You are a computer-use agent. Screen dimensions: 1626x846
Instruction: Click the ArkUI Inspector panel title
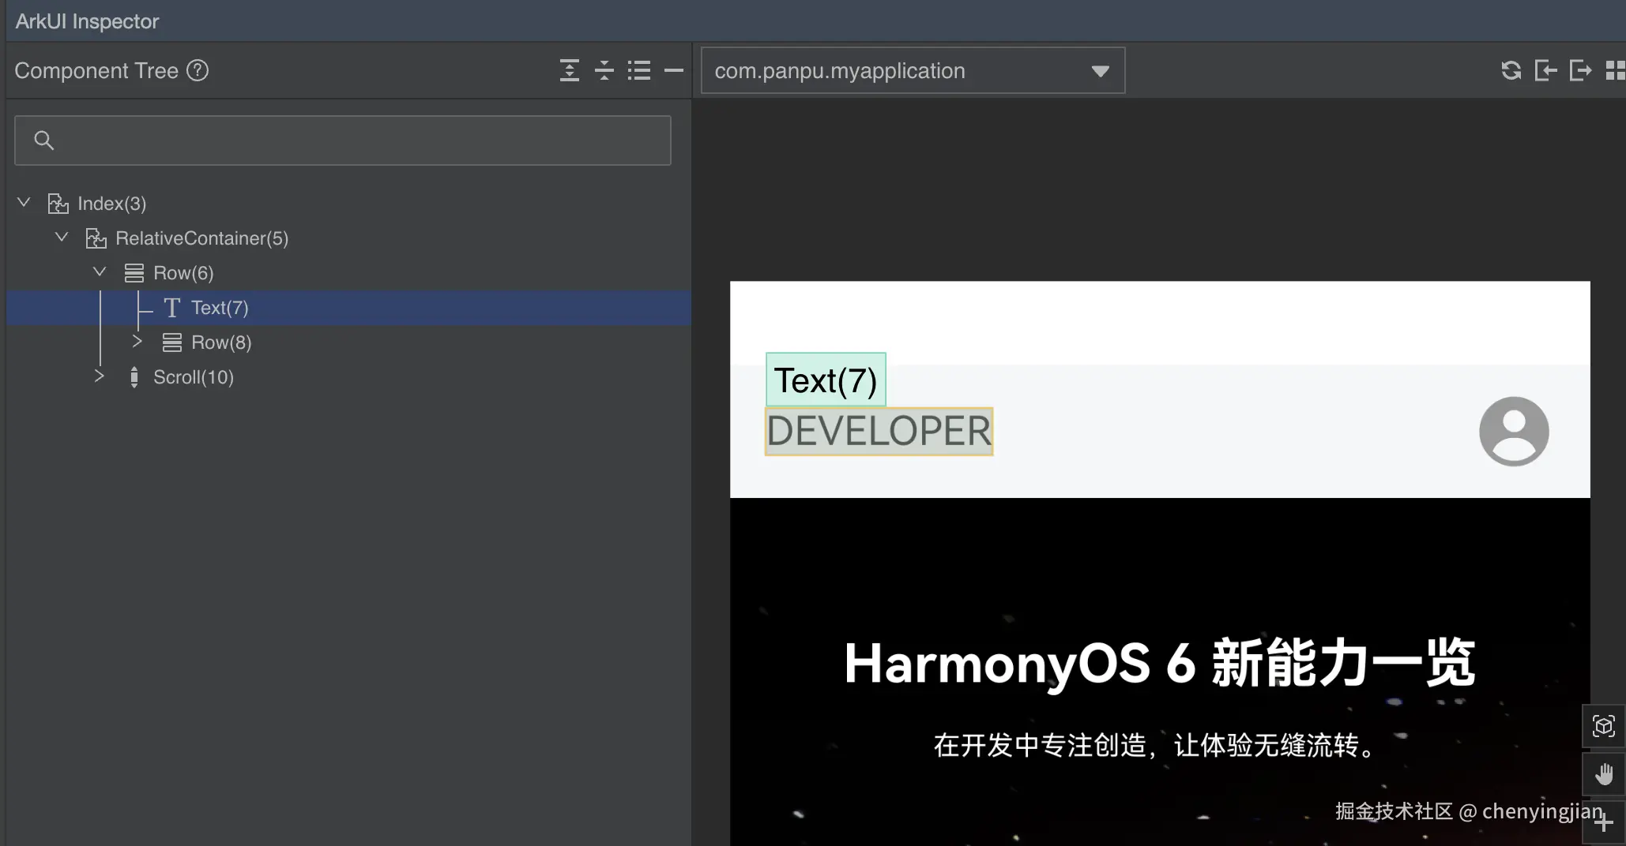(x=87, y=21)
